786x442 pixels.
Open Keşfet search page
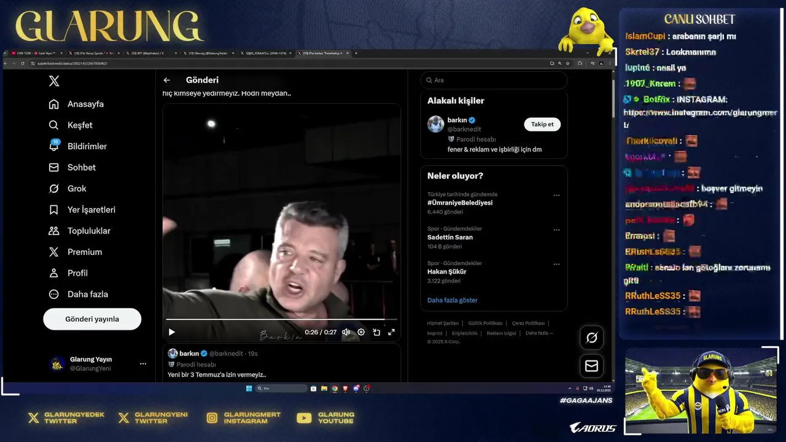click(71, 125)
